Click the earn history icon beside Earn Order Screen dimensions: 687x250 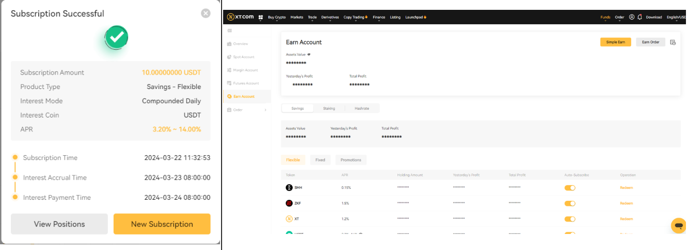pyautogui.click(x=673, y=42)
